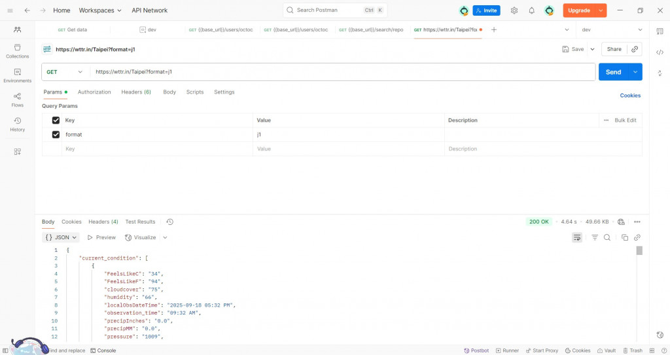Send the request with the Send button
The height and width of the screenshot is (355, 670).
click(x=613, y=72)
